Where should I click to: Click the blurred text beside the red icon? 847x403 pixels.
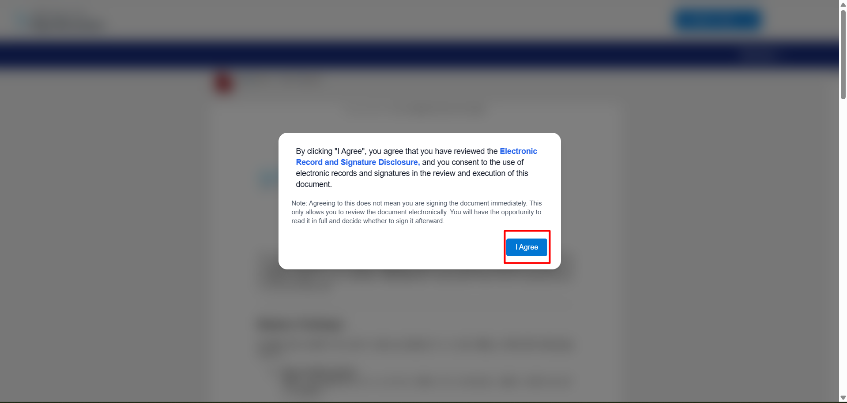tap(280, 82)
